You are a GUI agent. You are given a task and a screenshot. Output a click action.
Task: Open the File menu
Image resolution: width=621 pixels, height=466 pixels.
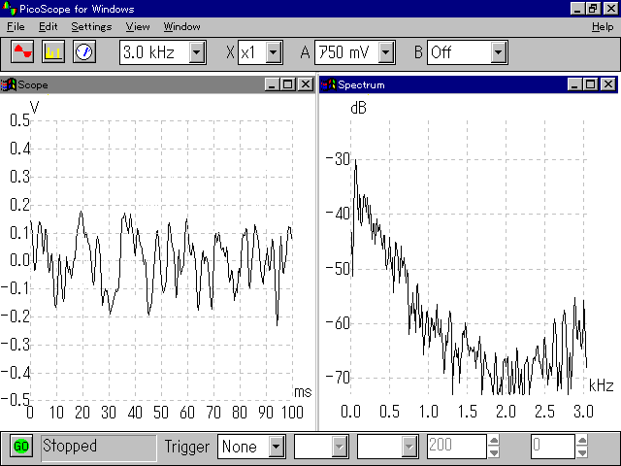pos(16,26)
